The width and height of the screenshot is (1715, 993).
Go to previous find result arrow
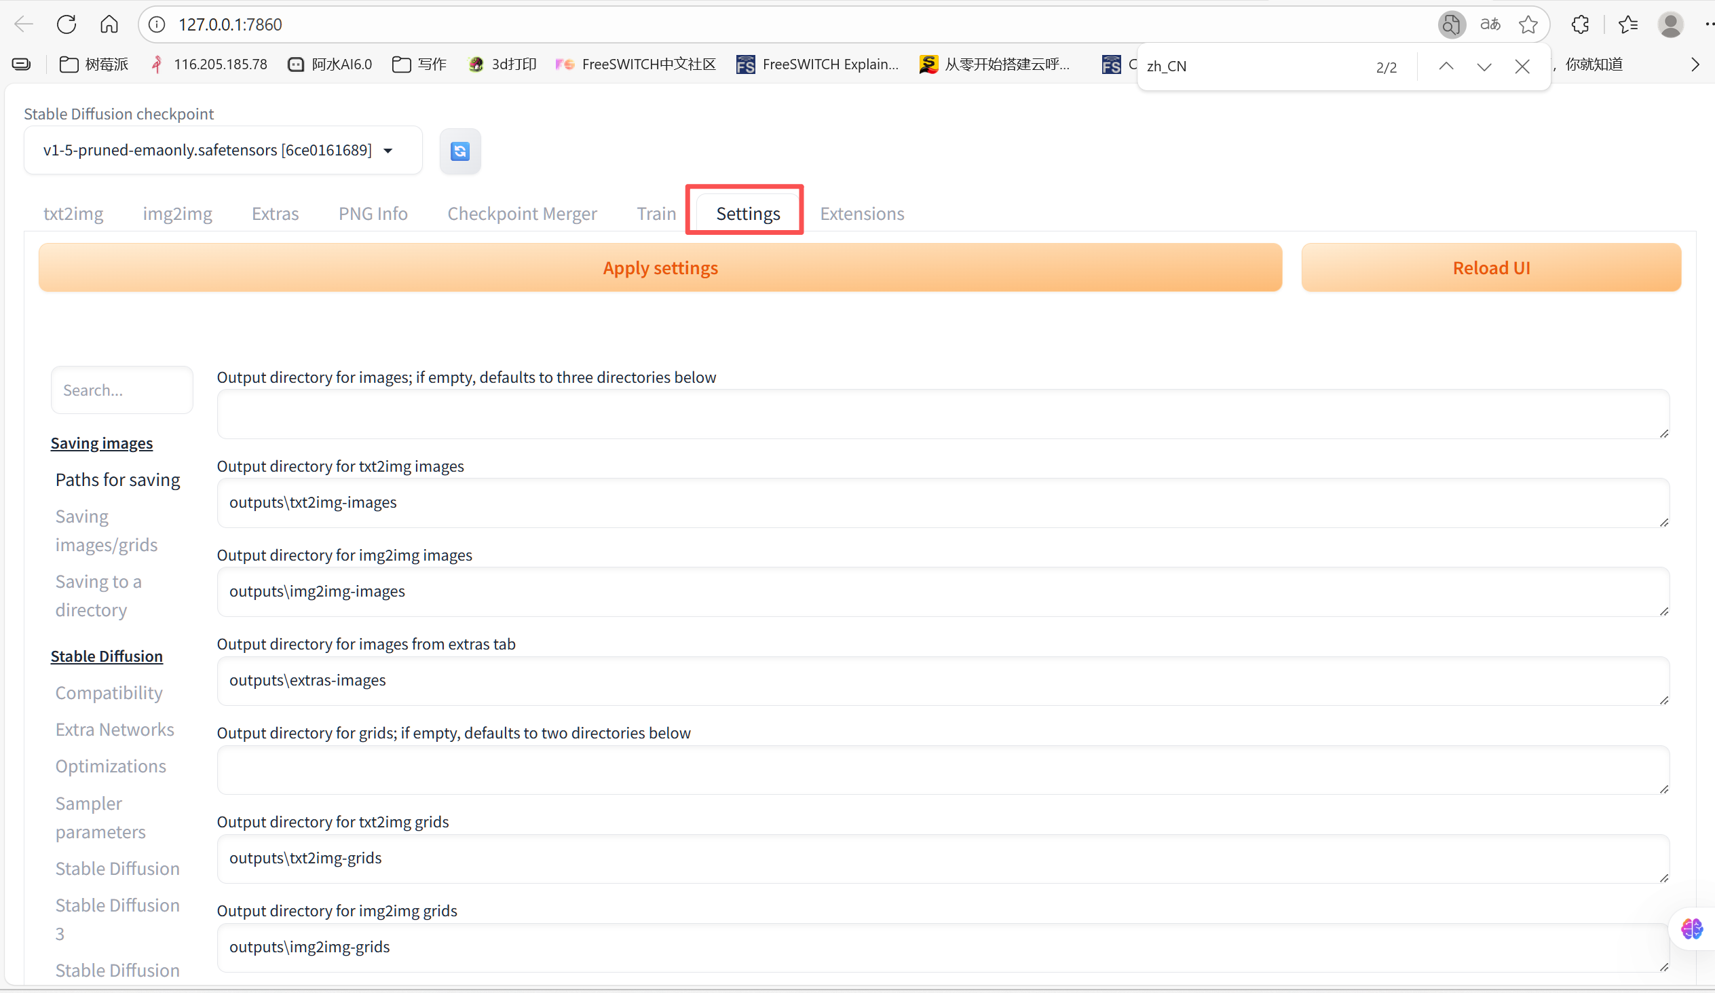coord(1446,66)
